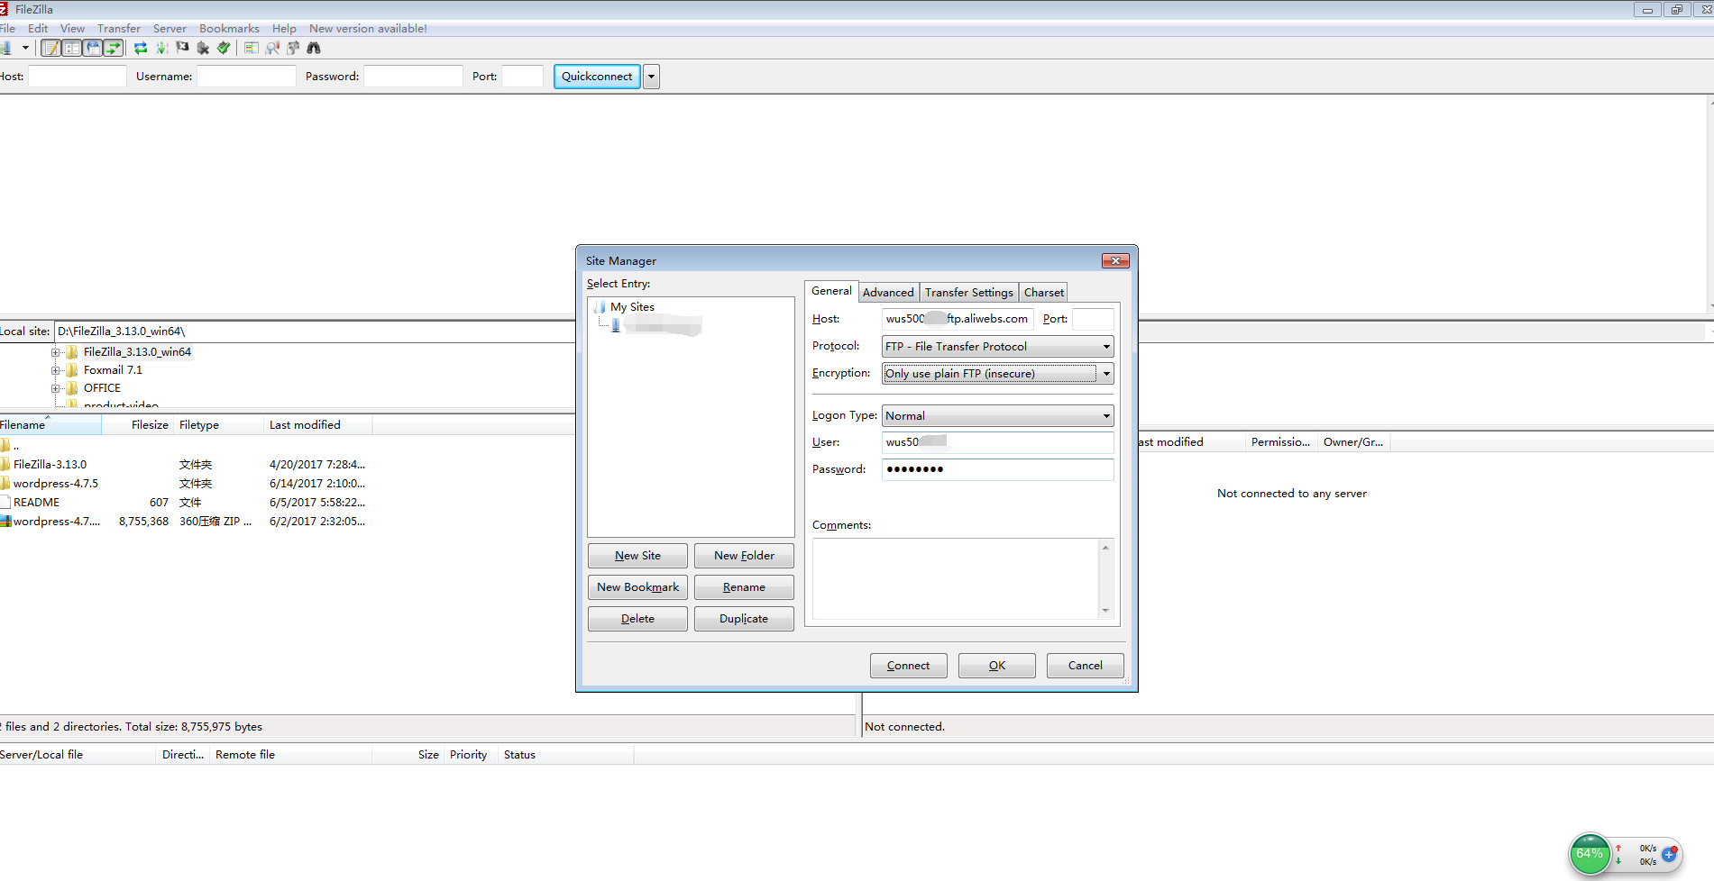
Task: Select the FileZilla-3.13.0 folder icon
Action: tap(5, 464)
